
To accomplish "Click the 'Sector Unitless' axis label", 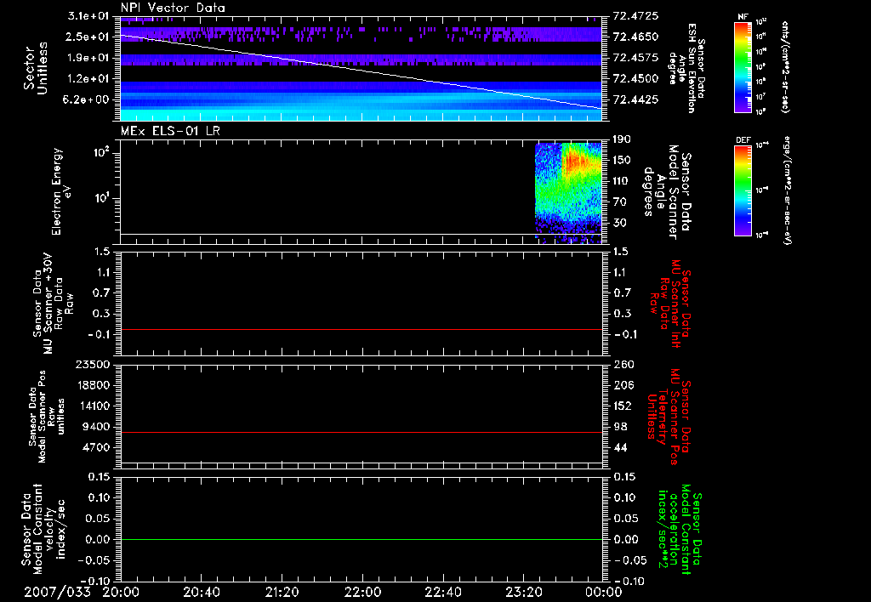I will [36, 68].
